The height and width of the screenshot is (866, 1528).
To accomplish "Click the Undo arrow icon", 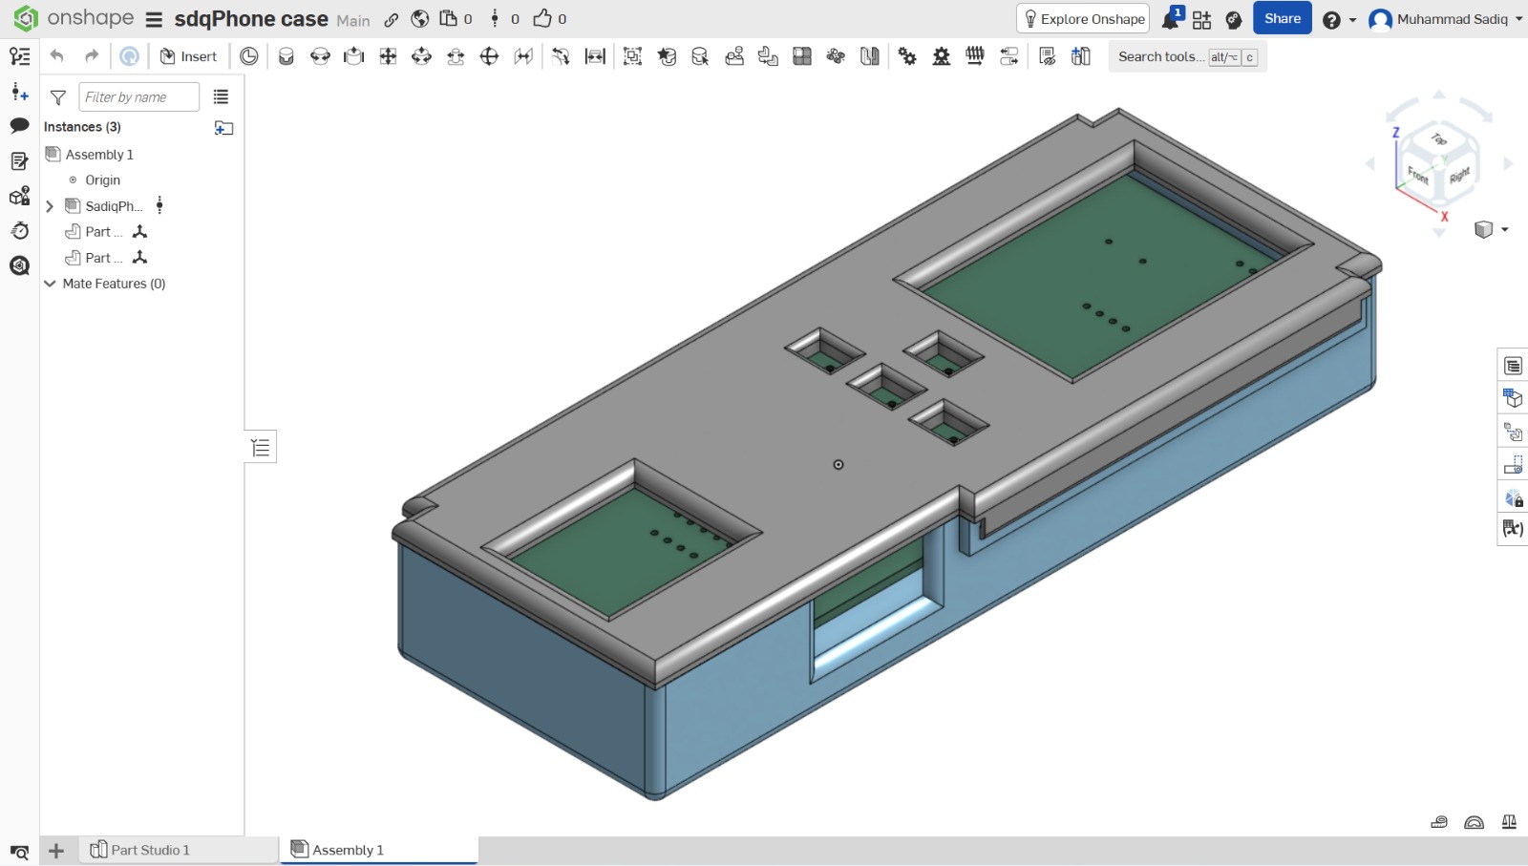I will [57, 56].
